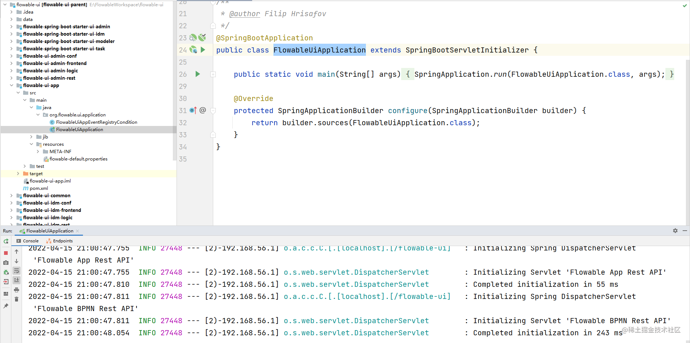Click the @author Javadoc tag
690x343 pixels.
(244, 14)
